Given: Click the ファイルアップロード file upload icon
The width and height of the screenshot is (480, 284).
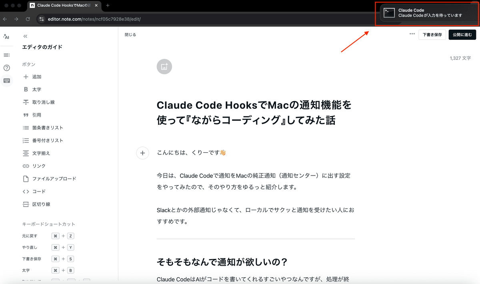Looking at the screenshot, I should click(26, 179).
